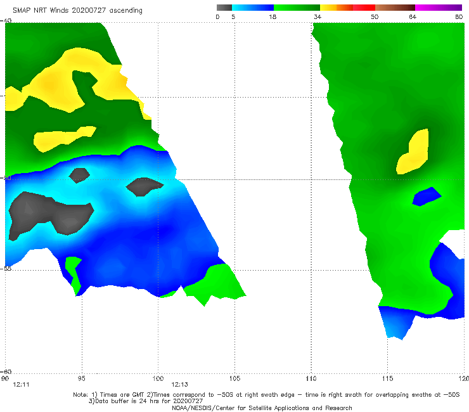The image size is (469, 412).
Task: Click the '-55' latitude axis label
Action: click(x=6, y=268)
